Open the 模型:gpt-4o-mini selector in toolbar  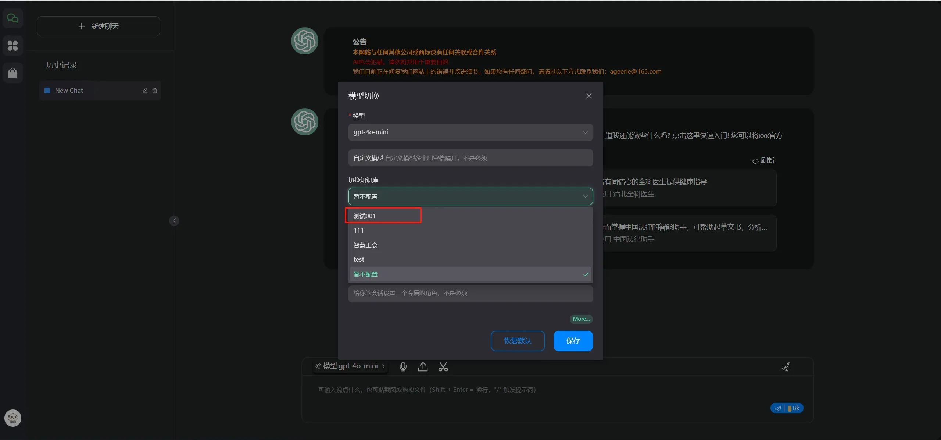tap(350, 366)
